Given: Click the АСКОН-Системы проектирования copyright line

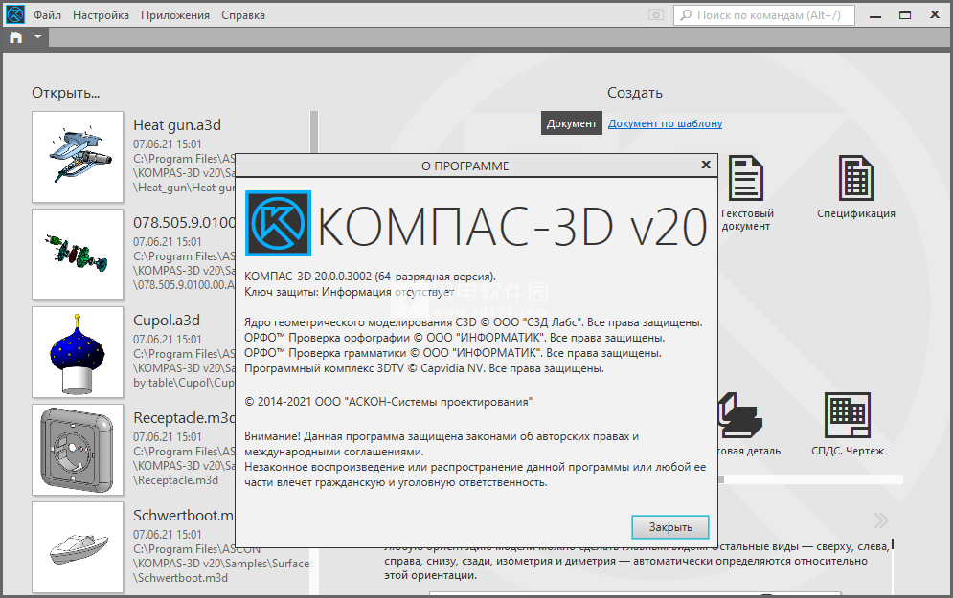Looking at the screenshot, I should click(x=388, y=402).
